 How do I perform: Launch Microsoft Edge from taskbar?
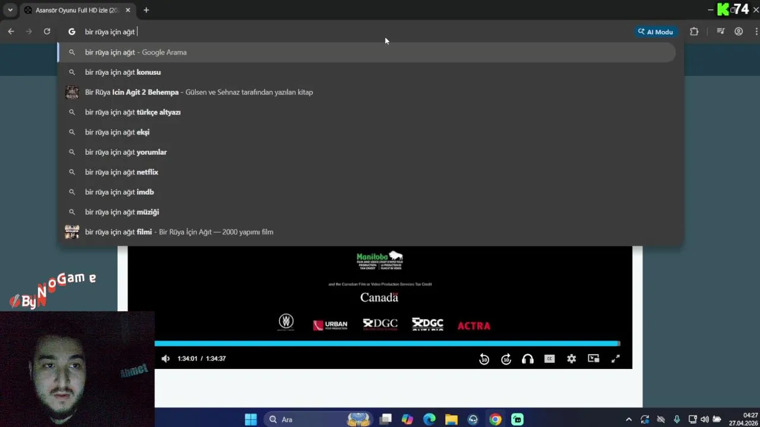[x=429, y=419]
